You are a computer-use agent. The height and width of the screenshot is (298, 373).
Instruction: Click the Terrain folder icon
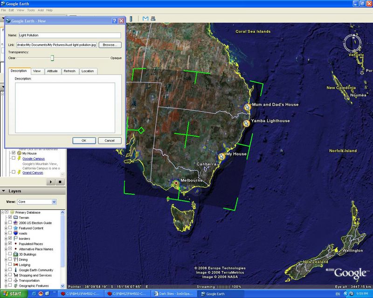tap(16, 217)
